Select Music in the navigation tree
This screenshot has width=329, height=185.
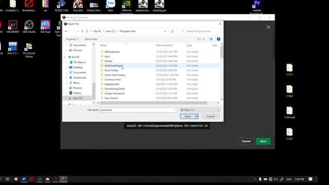[x=75, y=83]
